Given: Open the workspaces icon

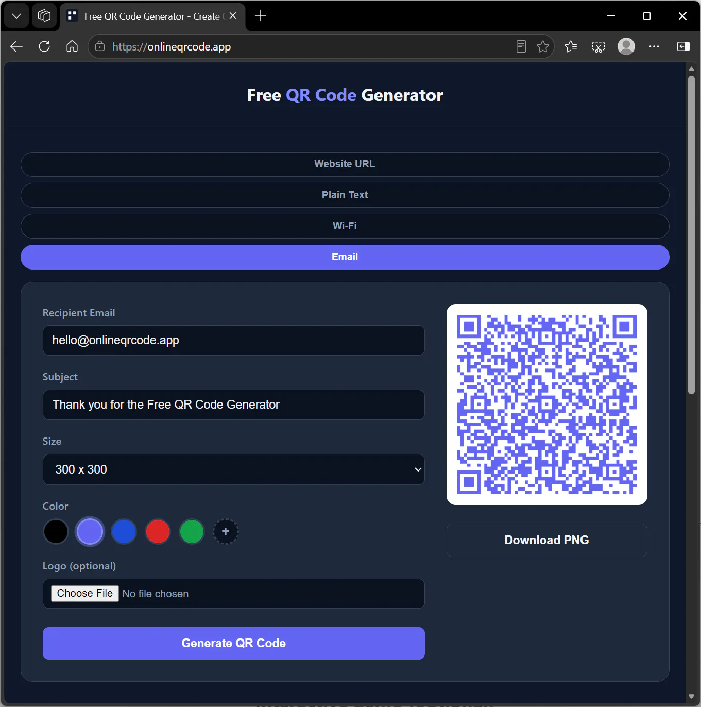Looking at the screenshot, I should coord(44,16).
